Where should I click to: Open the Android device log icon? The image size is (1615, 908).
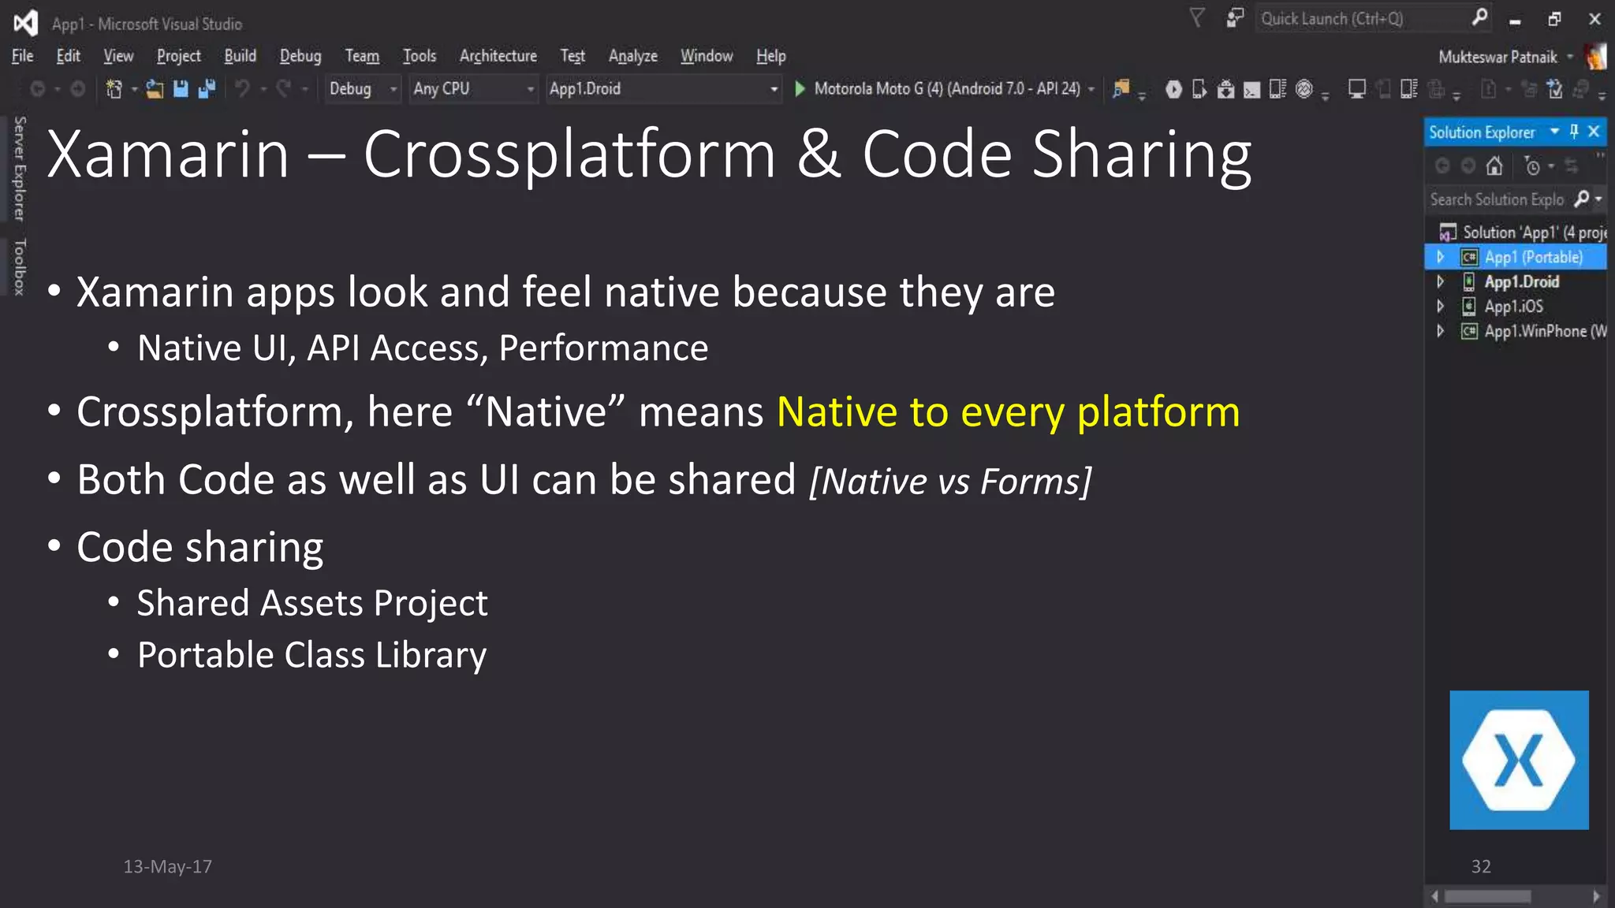pyautogui.click(x=1277, y=89)
